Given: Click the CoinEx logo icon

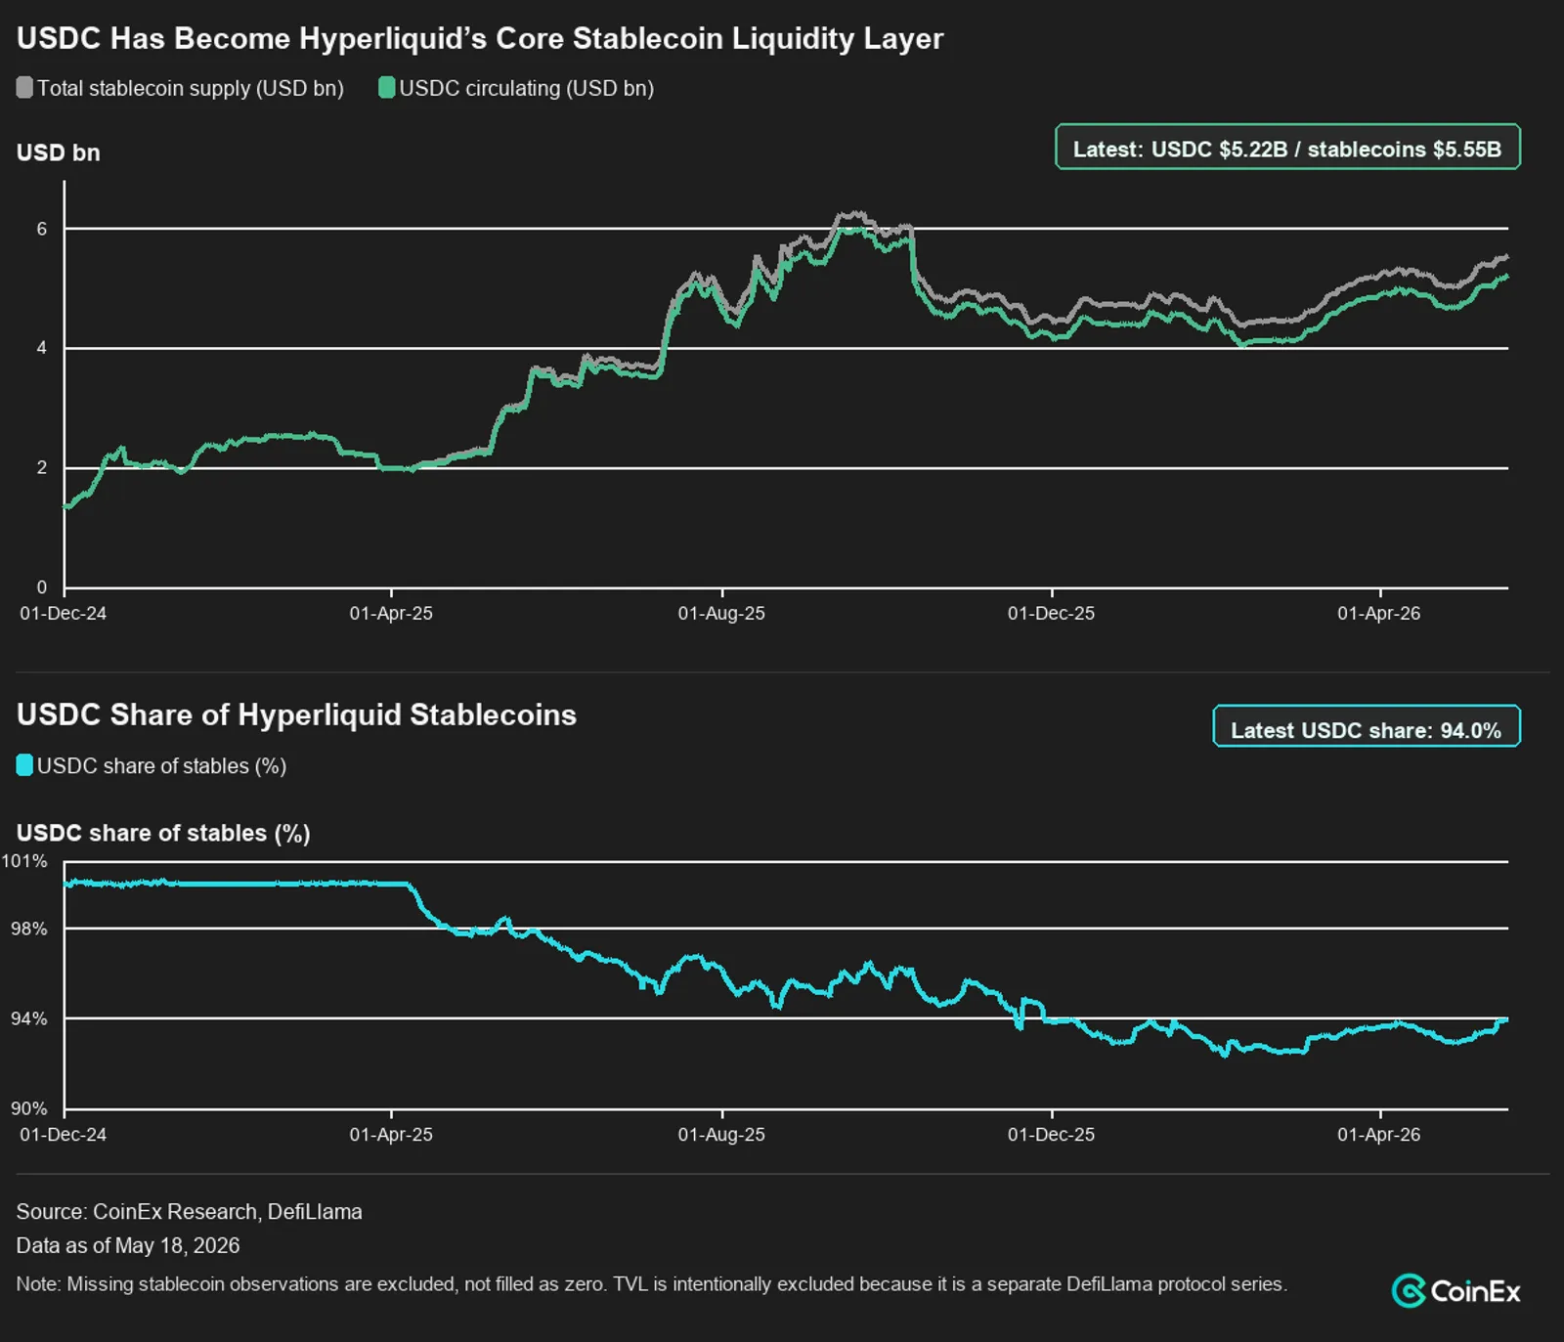Looking at the screenshot, I should pos(1408,1291).
